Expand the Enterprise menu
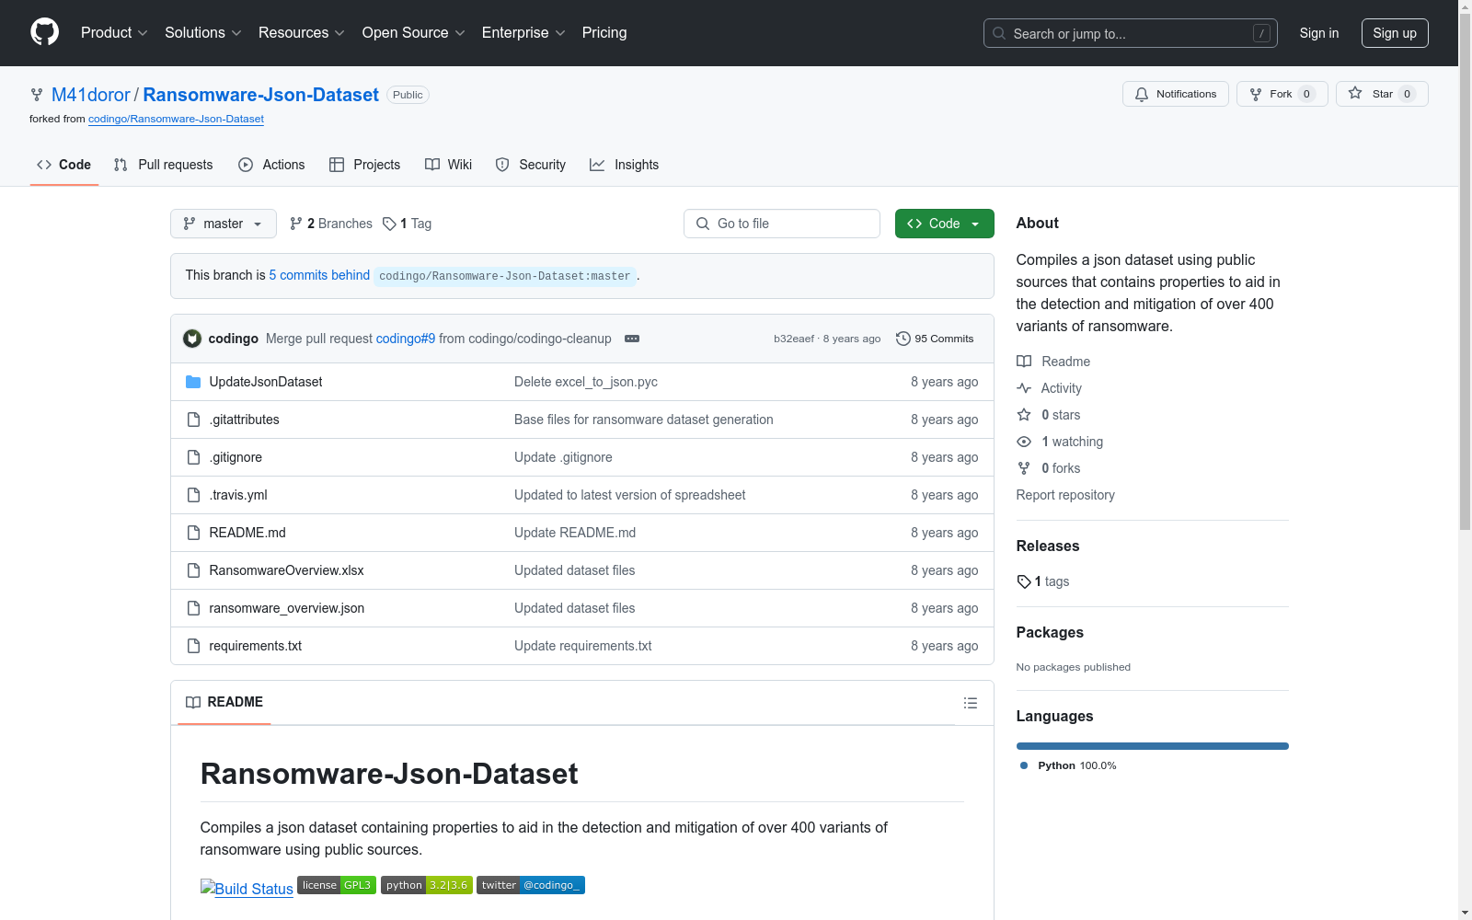1472x920 pixels. click(523, 32)
